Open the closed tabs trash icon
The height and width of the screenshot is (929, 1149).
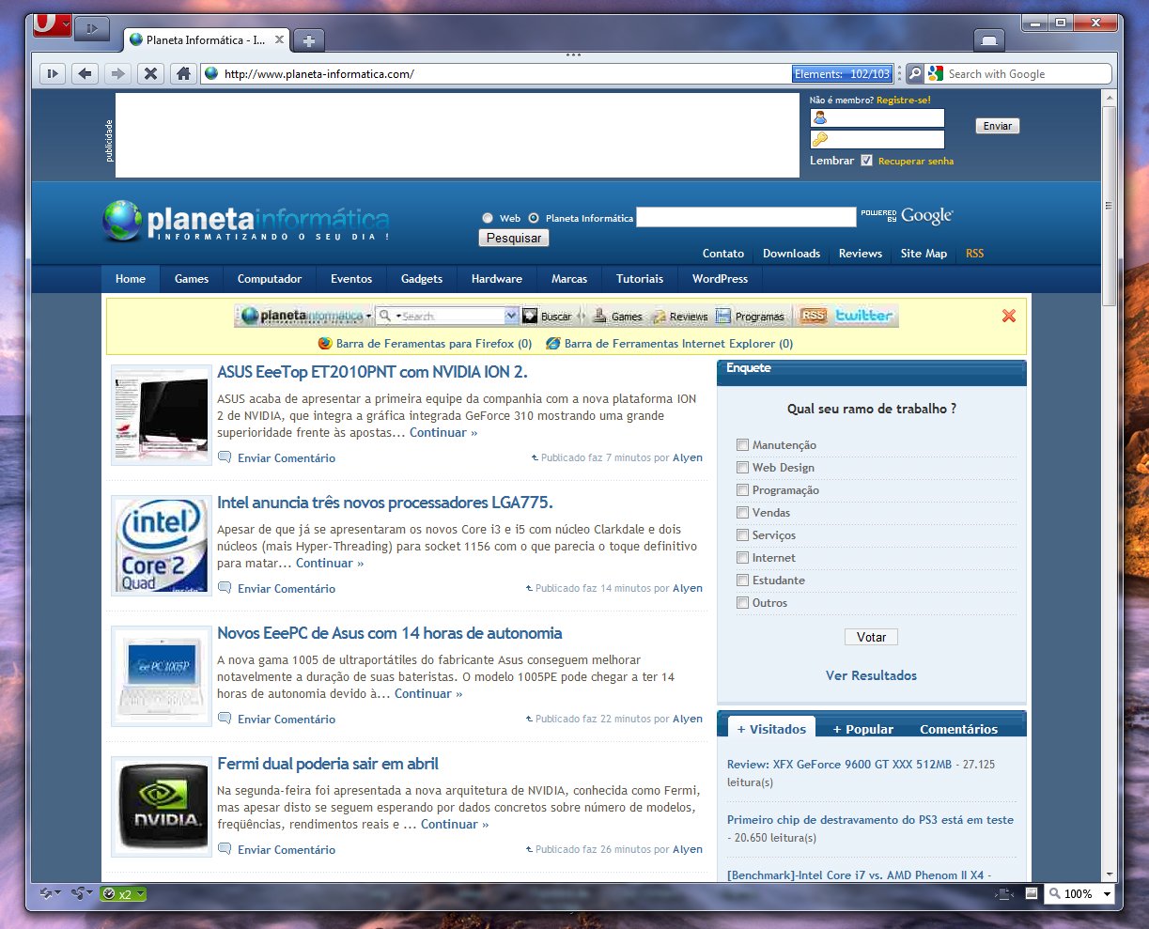pyautogui.click(x=989, y=39)
